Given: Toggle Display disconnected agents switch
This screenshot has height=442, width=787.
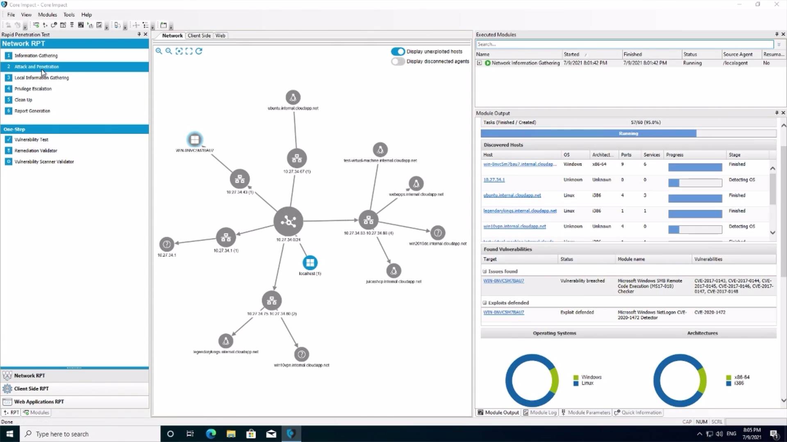Looking at the screenshot, I should (398, 61).
